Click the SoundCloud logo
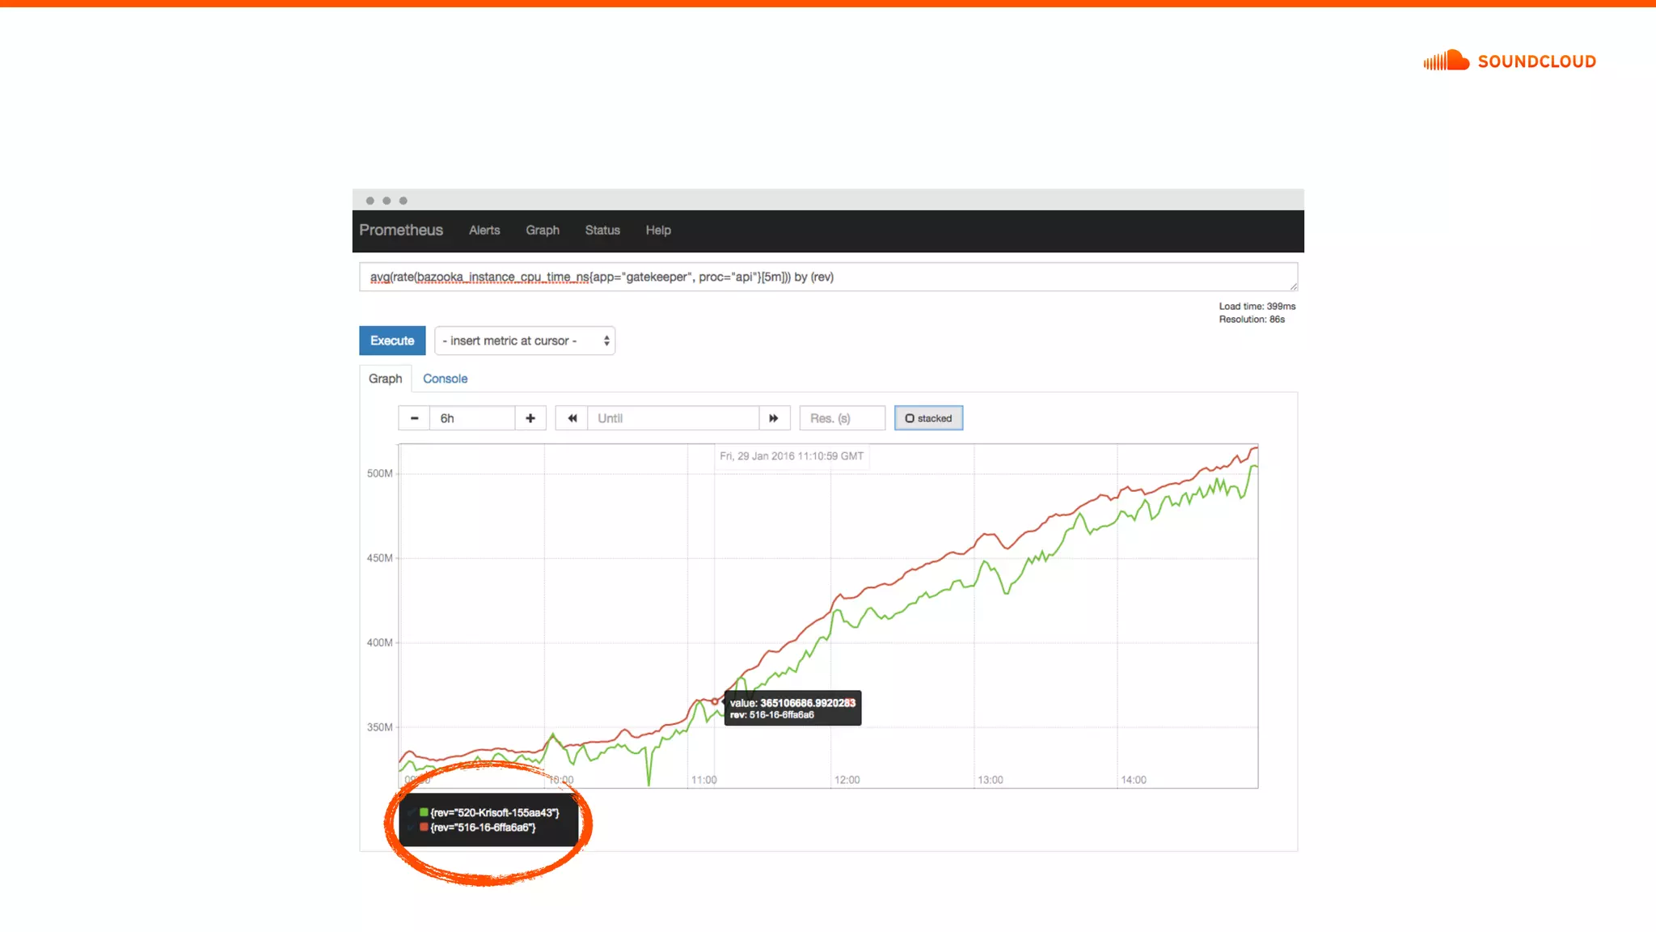The image size is (1656, 932). (x=1509, y=61)
